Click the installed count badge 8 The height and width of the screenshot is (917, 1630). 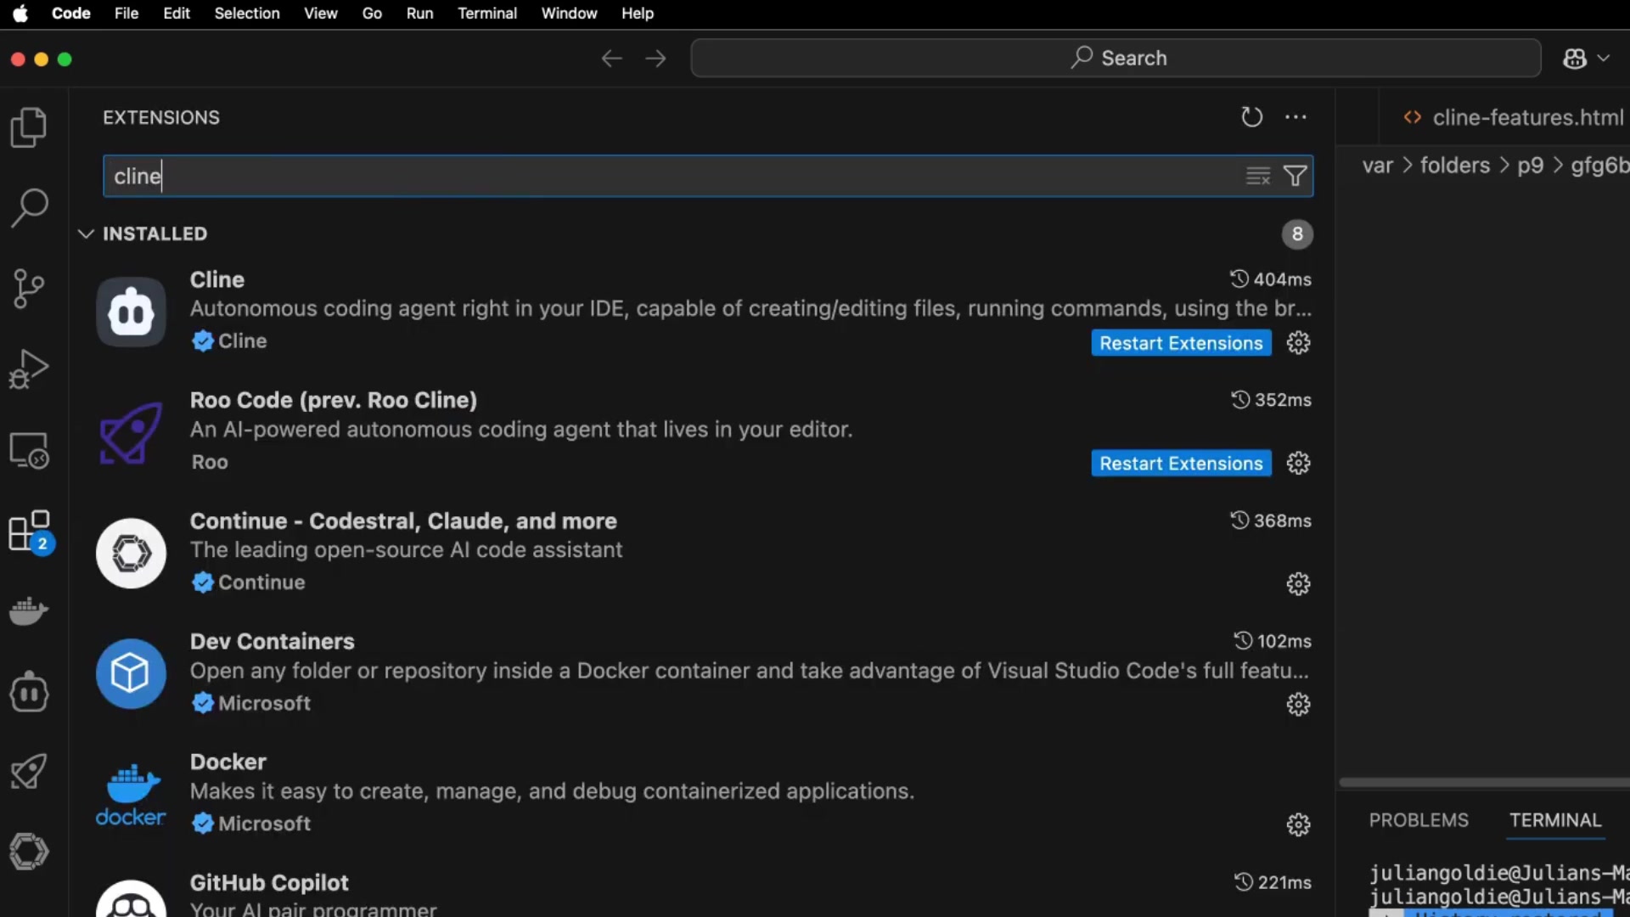(1296, 234)
